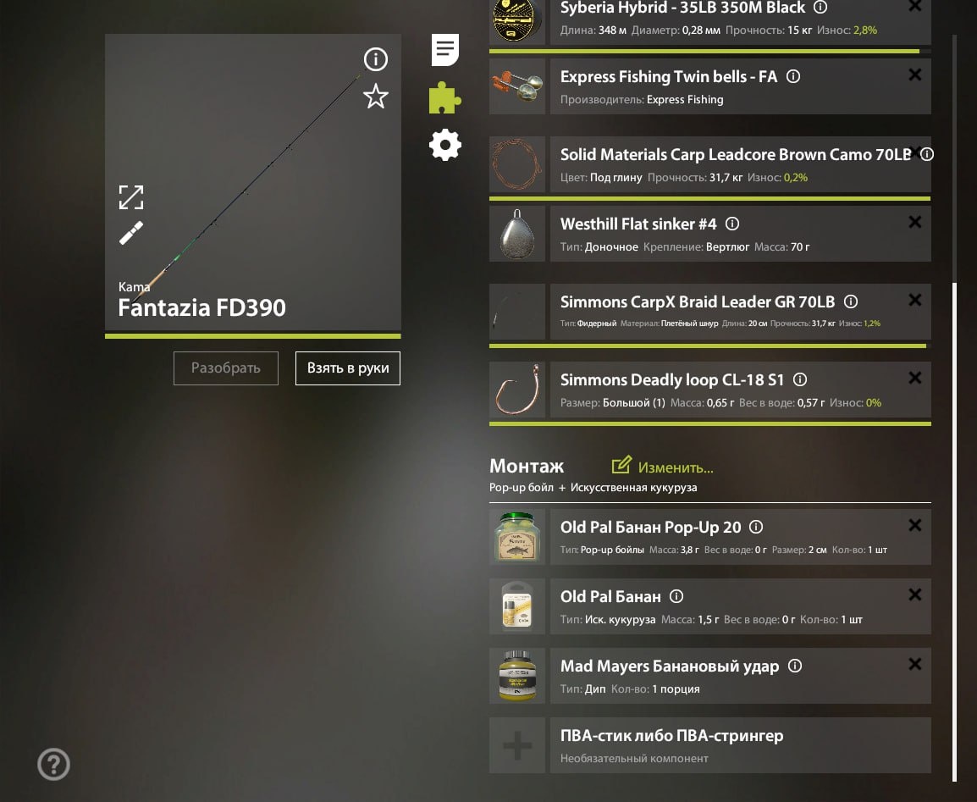Expand rod preview with fullscreen arrows icon
Image resolution: width=977 pixels, height=802 pixels.
pos(131,197)
